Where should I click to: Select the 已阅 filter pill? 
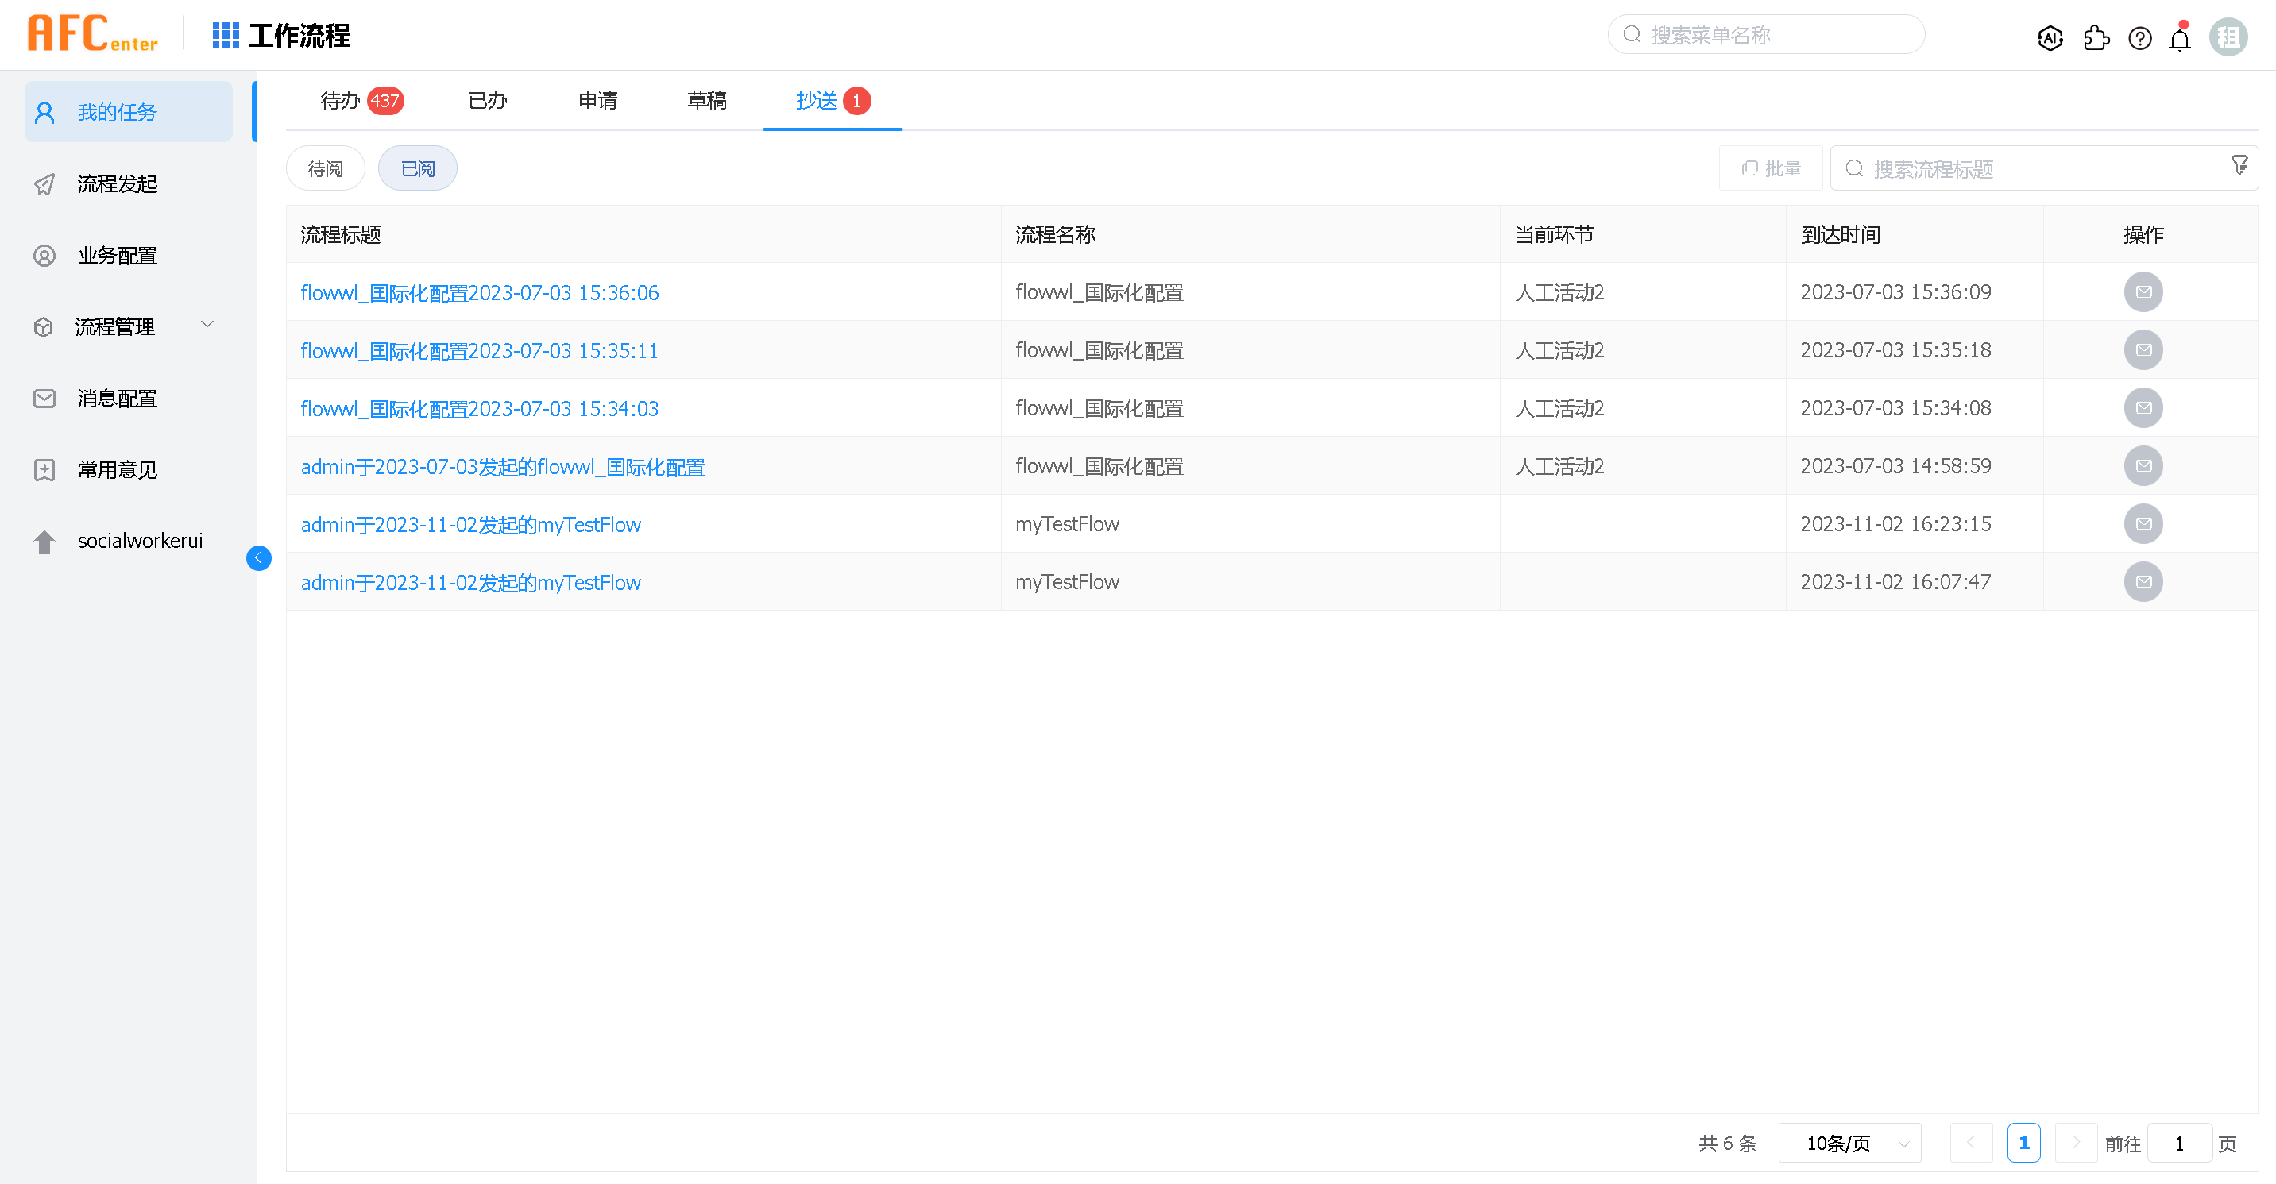pos(417,168)
